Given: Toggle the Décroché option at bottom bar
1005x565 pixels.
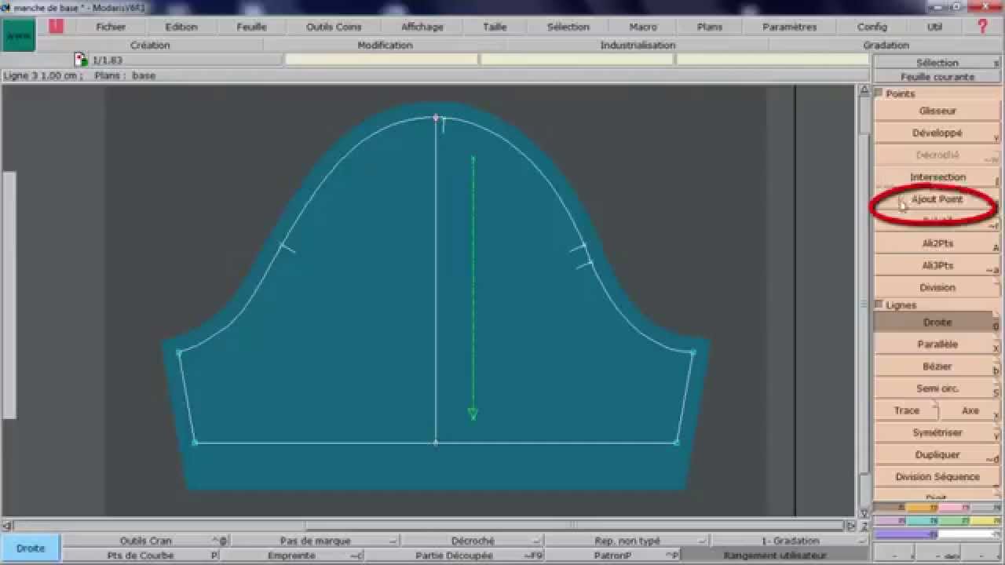Looking at the screenshot, I should coord(473,541).
